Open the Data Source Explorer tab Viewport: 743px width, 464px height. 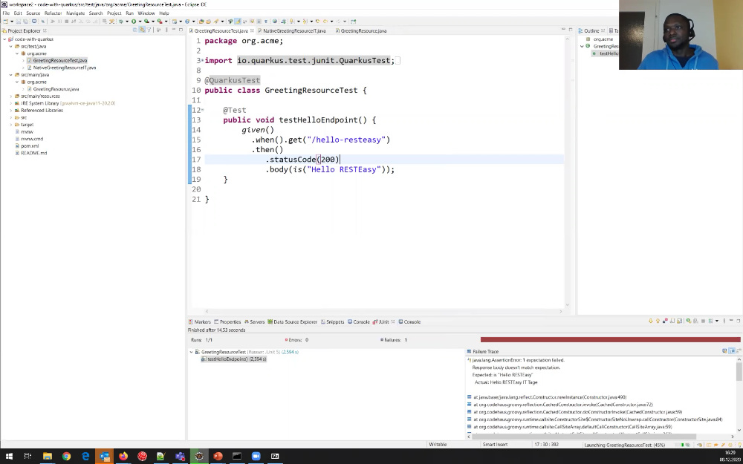pyautogui.click(x=292, y=322)
